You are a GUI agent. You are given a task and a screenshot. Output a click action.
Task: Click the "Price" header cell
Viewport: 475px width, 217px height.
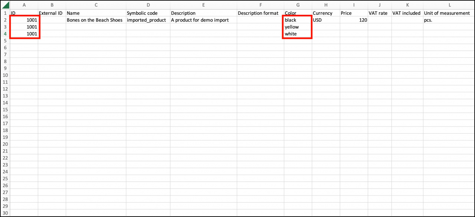pyautogui.click(x=354, y=13)
